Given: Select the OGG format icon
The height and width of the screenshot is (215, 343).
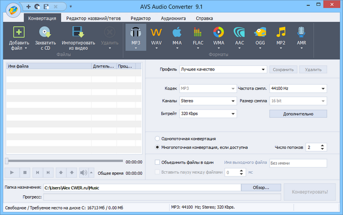Looking at the screenshot, I should coord(260,34).
